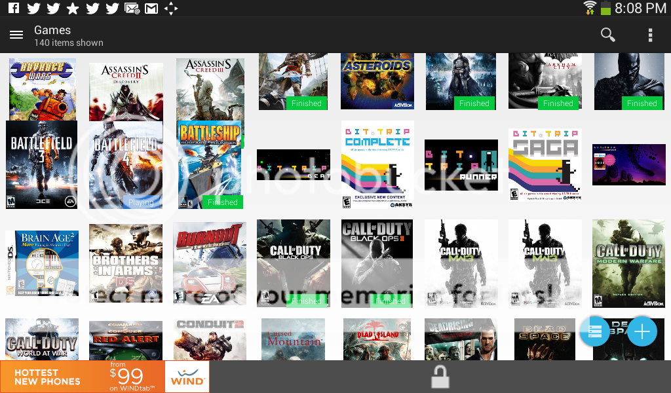Open the Asteroids game cover
The width and height of the screenshot is (671, 393).
[x=377, y=81]
